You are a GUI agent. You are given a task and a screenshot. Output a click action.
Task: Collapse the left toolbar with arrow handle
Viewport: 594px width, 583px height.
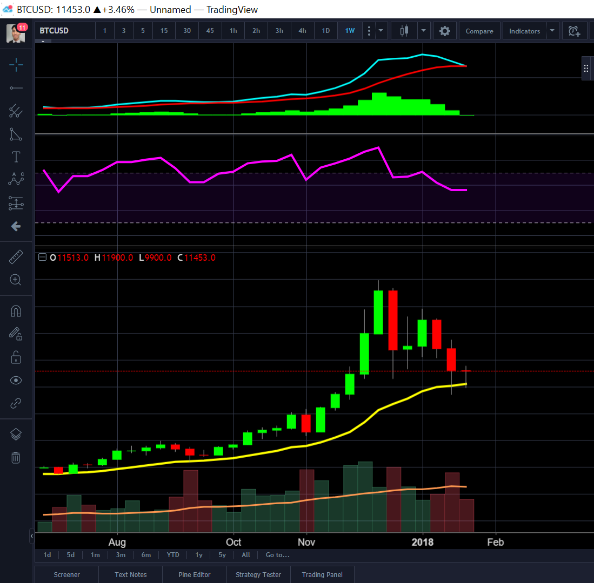32,535
